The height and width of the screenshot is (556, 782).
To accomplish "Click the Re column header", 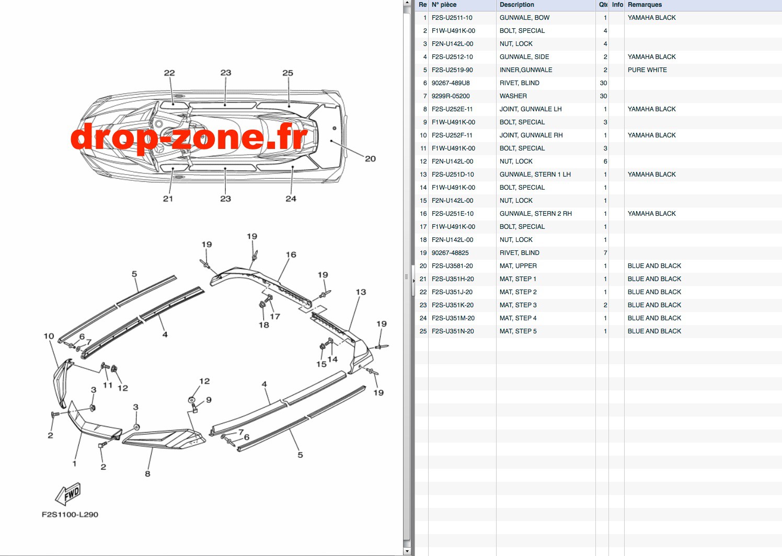I will pos(422,5).
